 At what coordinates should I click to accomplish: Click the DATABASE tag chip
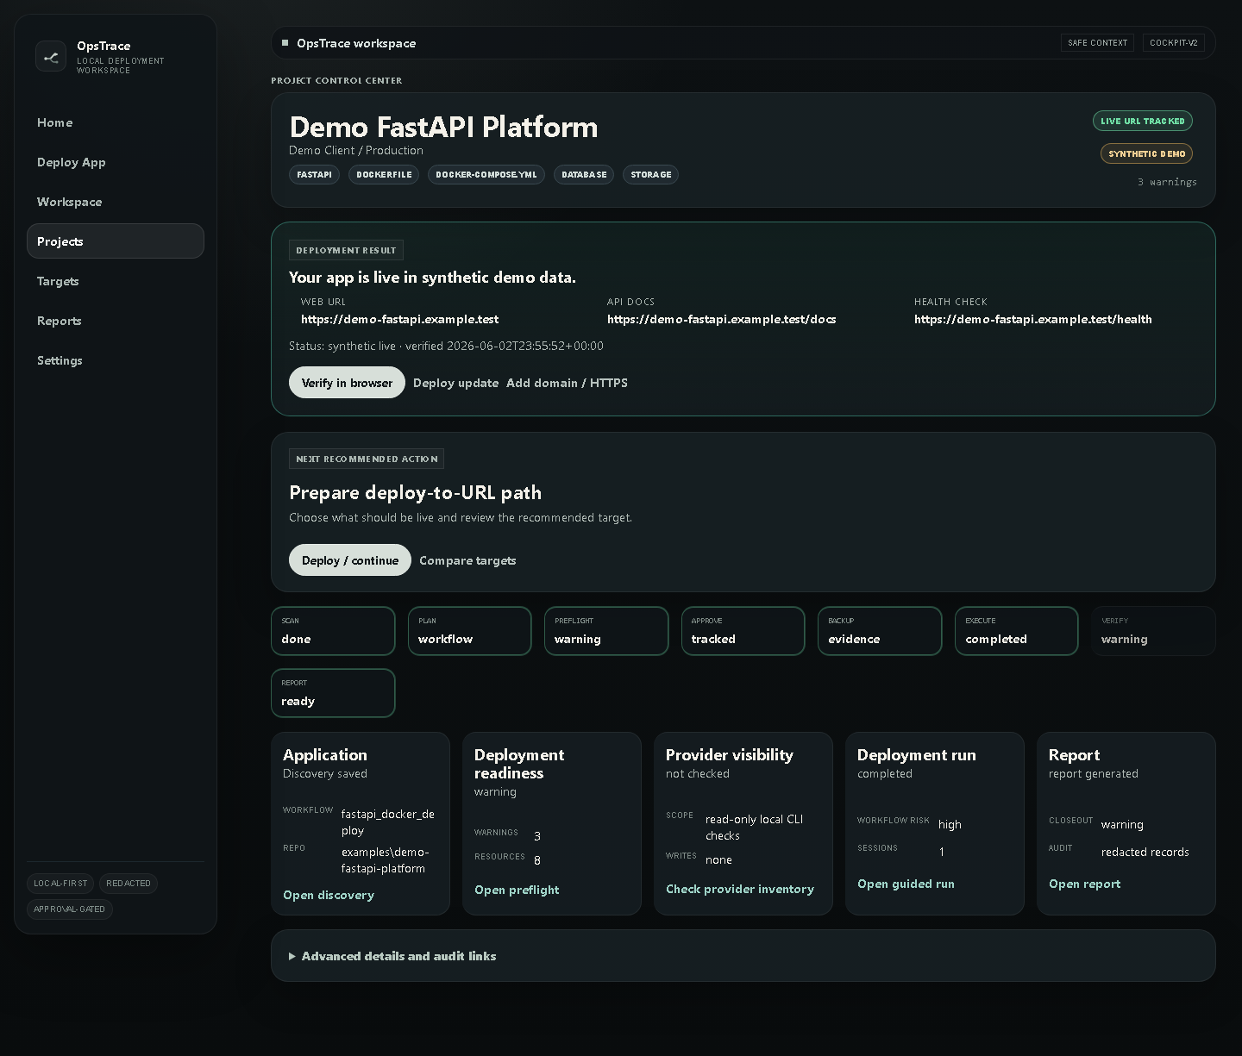584,175
